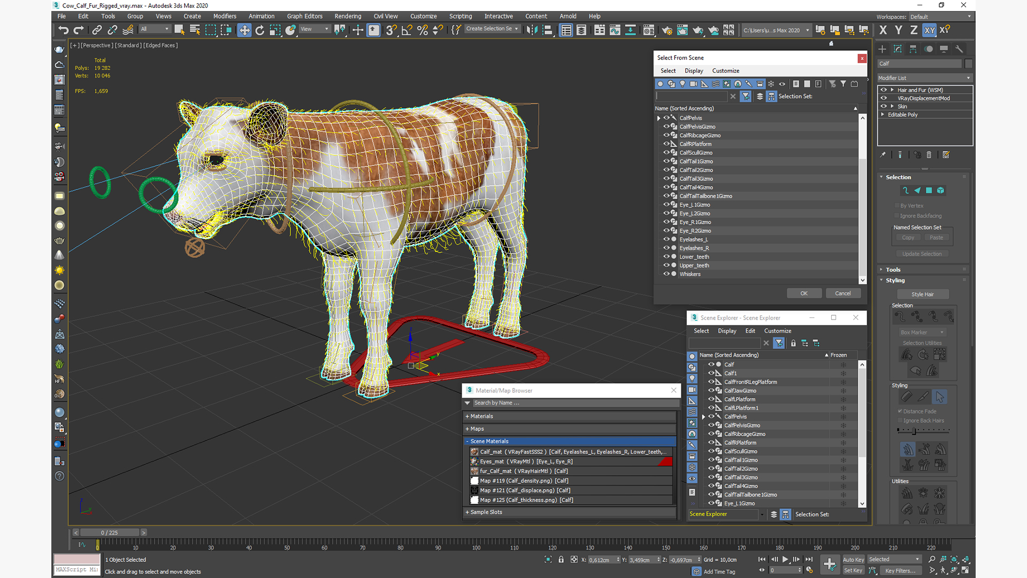This screenshot has width=1027, height=578.
Task: Activate the Select and Scale tool
Action: [x=275, y=31]
